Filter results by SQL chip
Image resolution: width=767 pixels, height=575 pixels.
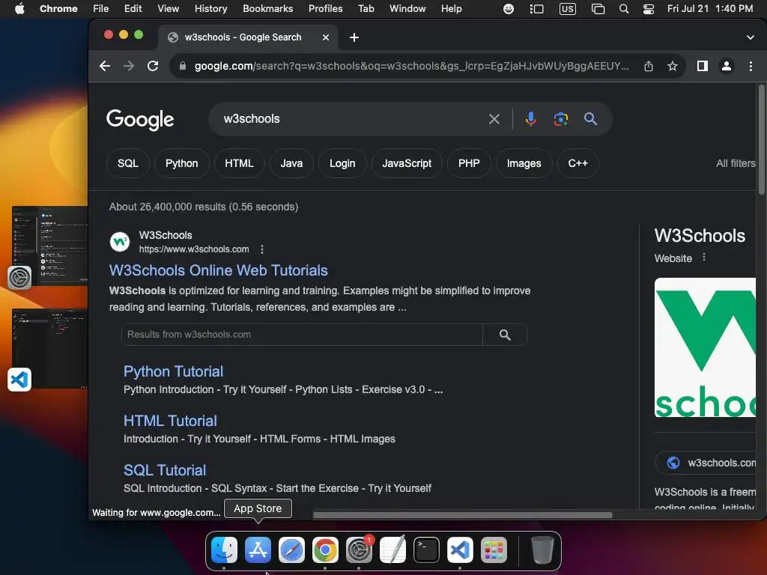pyautogui.click(x=127, y=163)
